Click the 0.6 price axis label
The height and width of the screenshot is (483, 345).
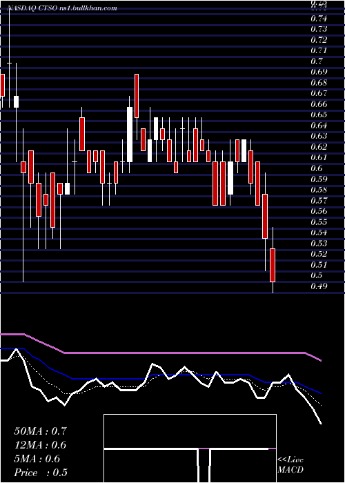coord(317,168)
